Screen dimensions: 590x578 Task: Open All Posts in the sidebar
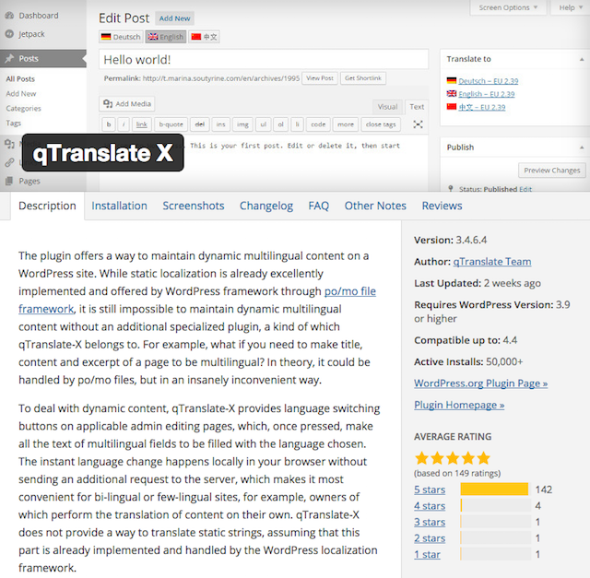click(20, 79)
